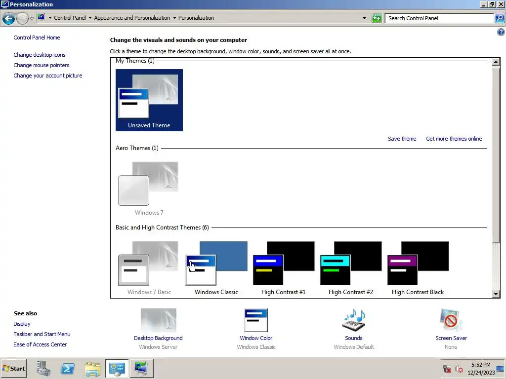Open Ease of Access Center link
This screenshot has width=506, height=379.
[x=40, y=344]
